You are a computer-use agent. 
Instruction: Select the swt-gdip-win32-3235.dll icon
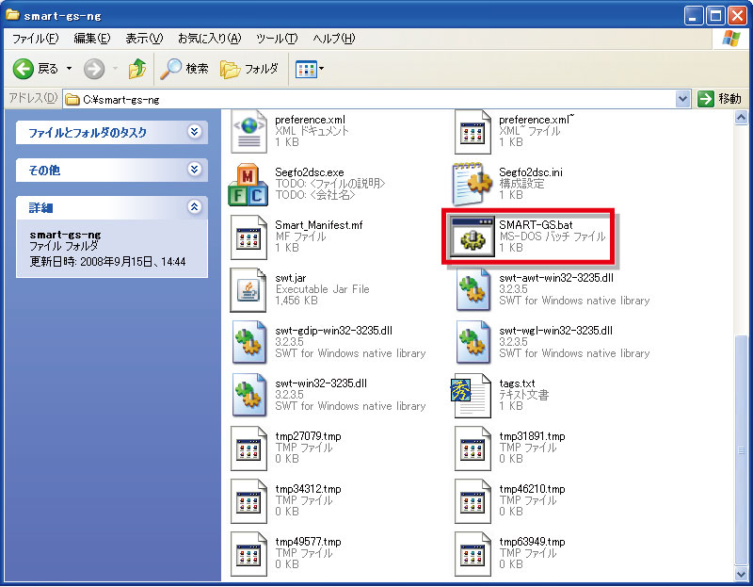pyautogui.click(x=248, y=342)
